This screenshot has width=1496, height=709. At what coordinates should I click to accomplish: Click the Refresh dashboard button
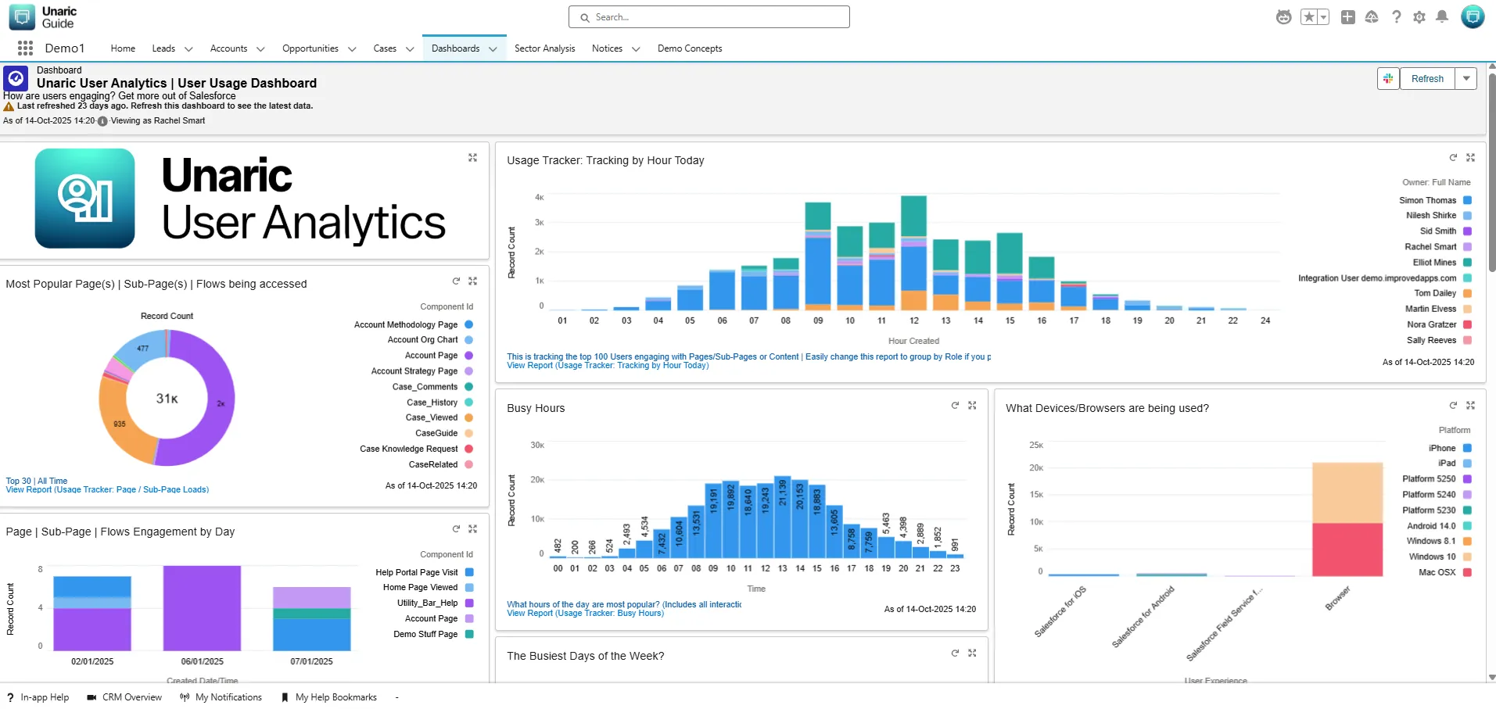1427,79
